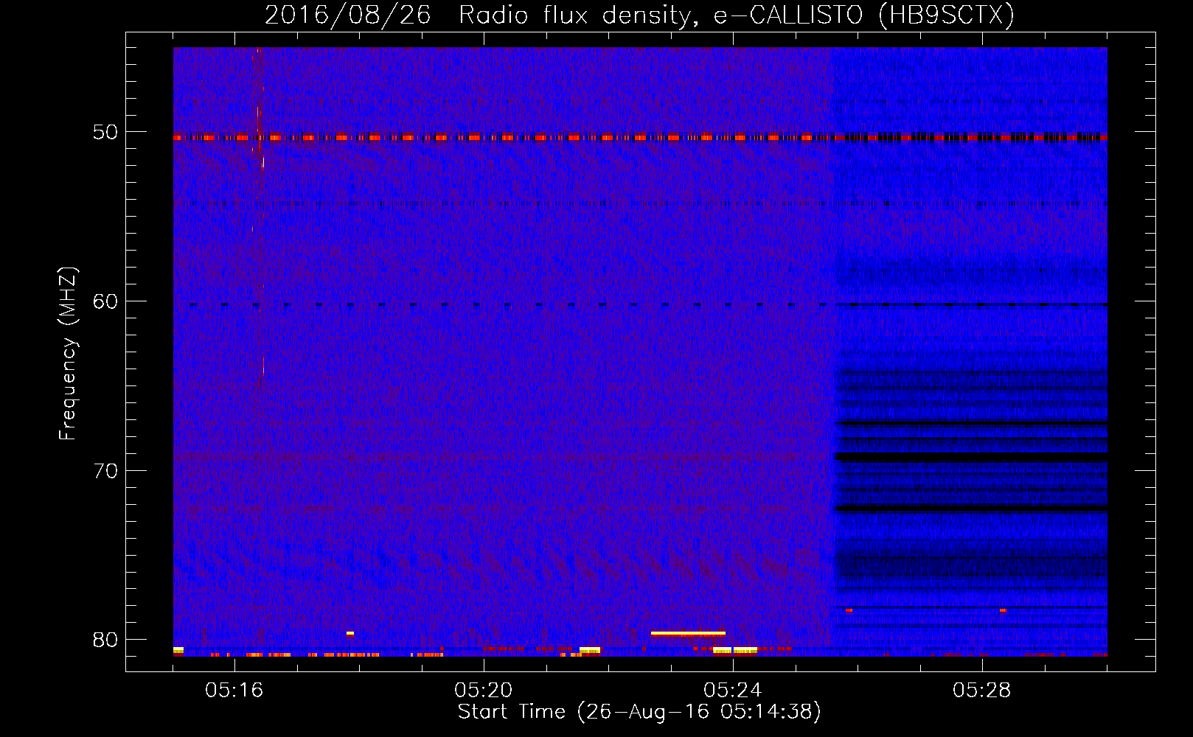Click the plot title "Radio flux density, e-CALLISTO (HB9SCTX)"
Viewport: 1193px width, 737px height.
(x=736, y=15)
